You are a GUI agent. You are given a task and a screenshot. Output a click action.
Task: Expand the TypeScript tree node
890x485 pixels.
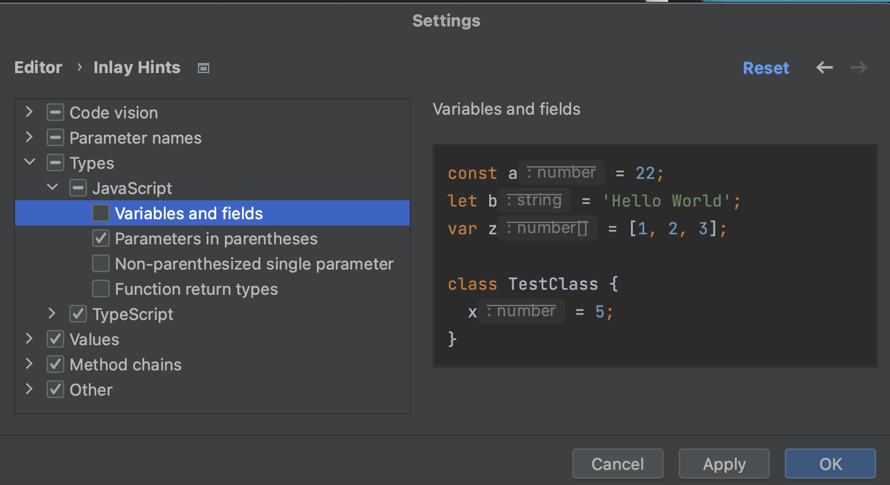[52, 314]
